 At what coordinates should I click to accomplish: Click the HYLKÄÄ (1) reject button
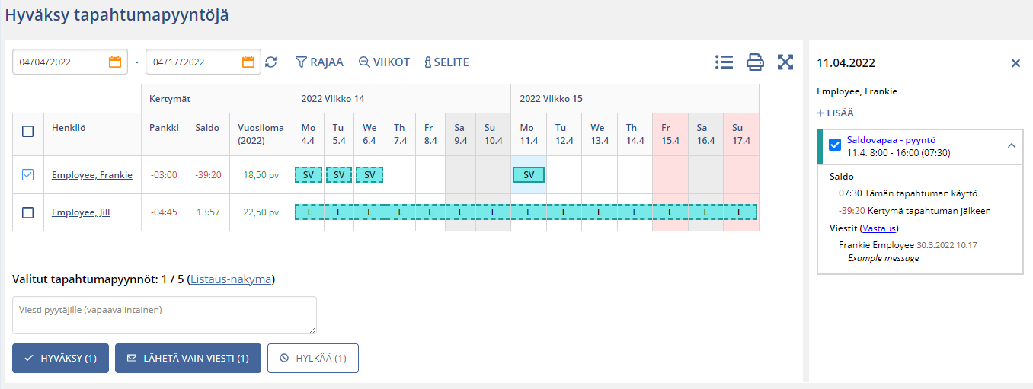tap(312, 358)
